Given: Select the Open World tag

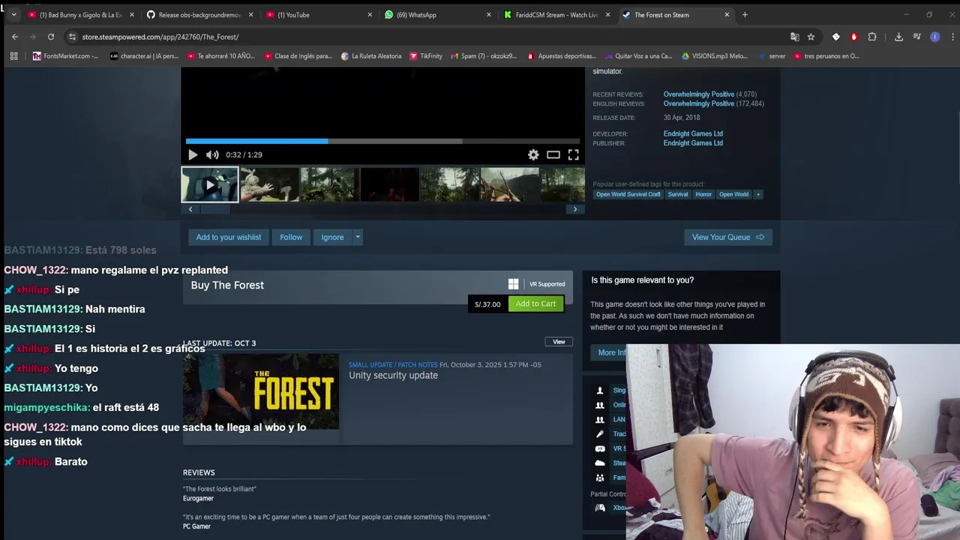Looking at the screenshot, I should pos(733,194).
